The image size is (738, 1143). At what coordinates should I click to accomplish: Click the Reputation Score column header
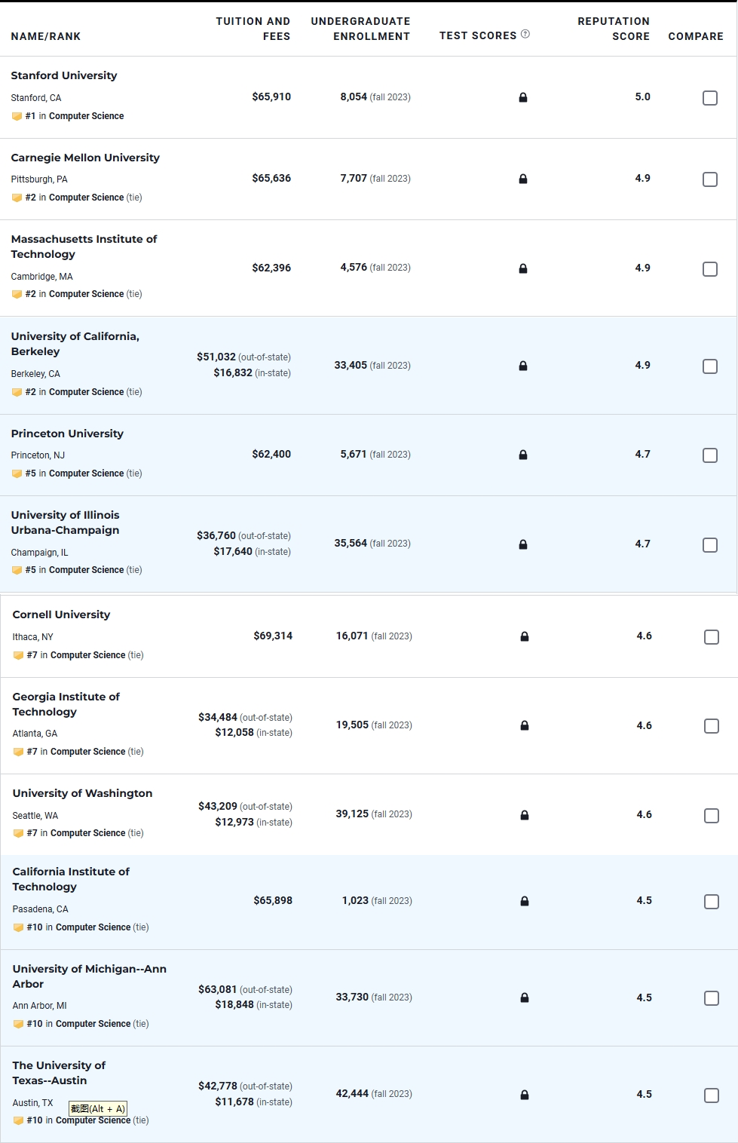(614, 29)
